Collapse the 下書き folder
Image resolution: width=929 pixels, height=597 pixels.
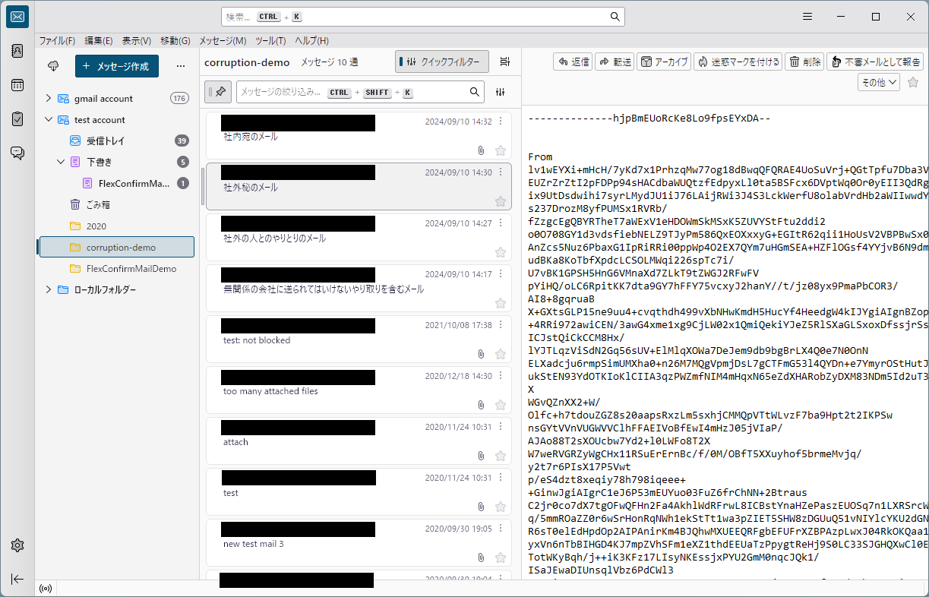pyautogui.click(x=61, y=162)
